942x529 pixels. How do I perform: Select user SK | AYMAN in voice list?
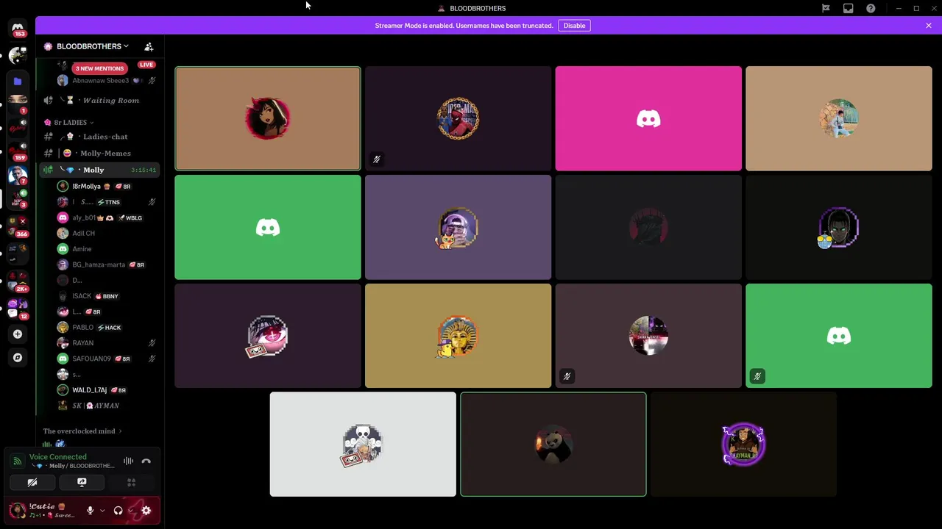point(107,406)
